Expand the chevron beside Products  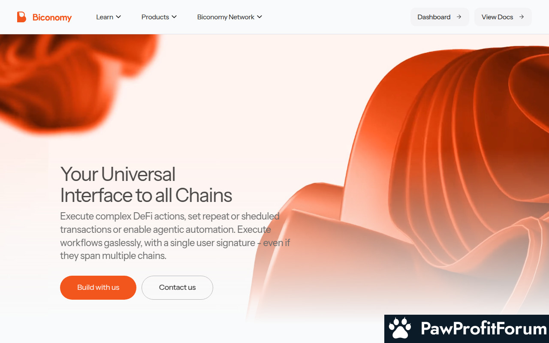174,17
